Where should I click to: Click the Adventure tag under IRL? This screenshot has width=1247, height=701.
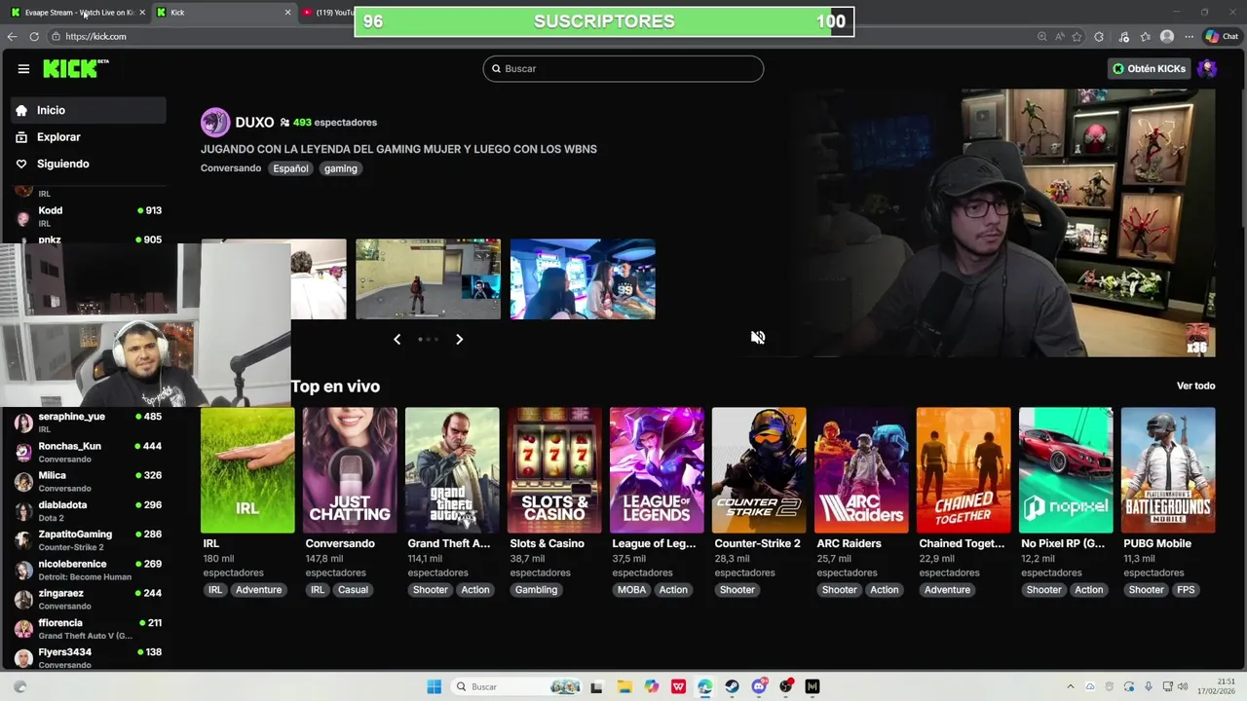coord(258,590)
